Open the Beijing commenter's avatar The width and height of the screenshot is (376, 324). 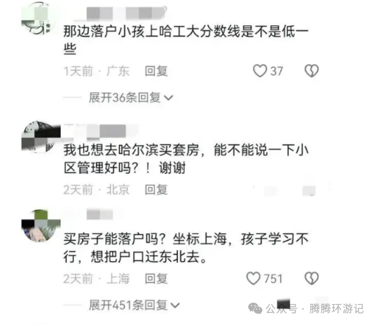tap(40, 136)
